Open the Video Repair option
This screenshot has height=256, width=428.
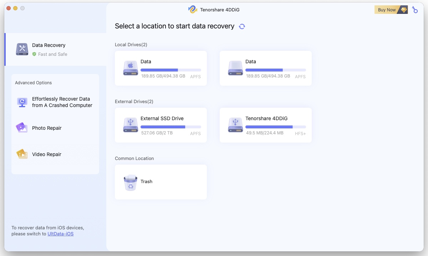(55, 154)
